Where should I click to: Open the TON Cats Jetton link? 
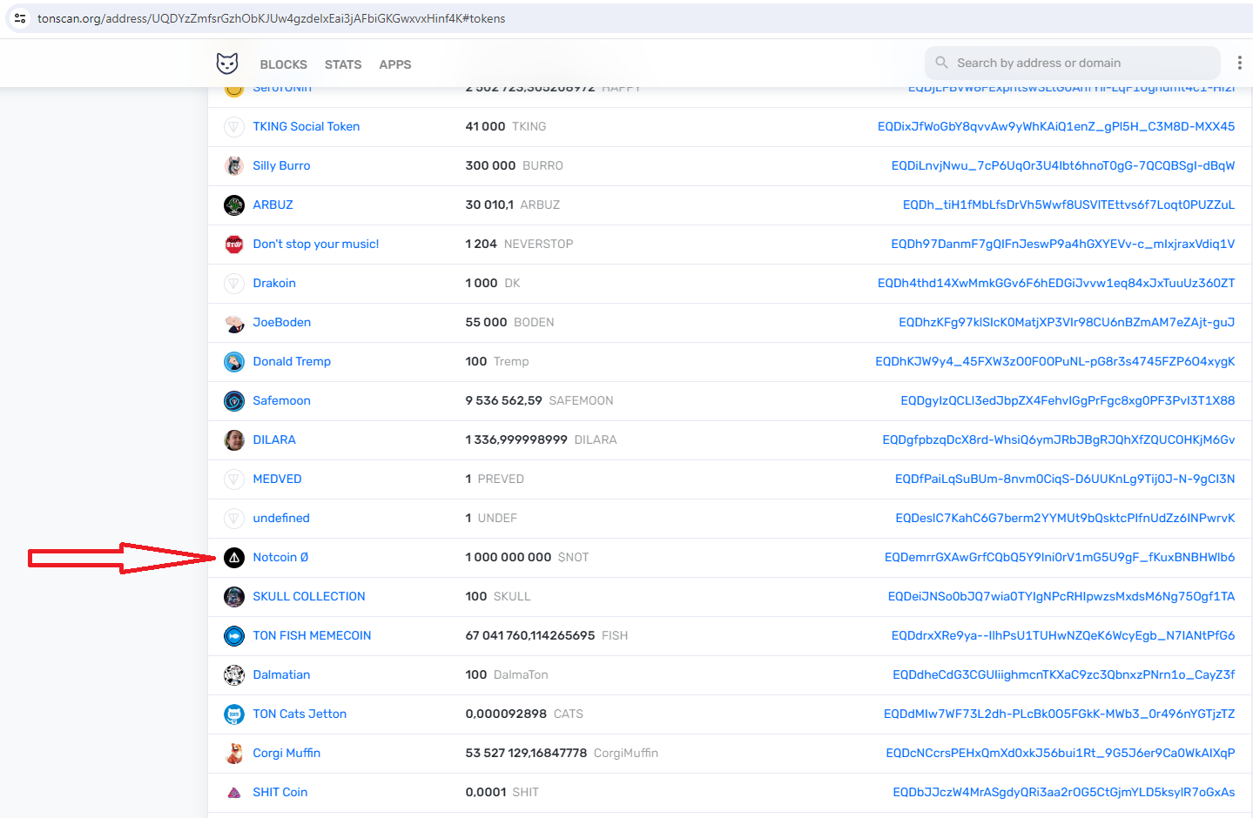(300, 714)
